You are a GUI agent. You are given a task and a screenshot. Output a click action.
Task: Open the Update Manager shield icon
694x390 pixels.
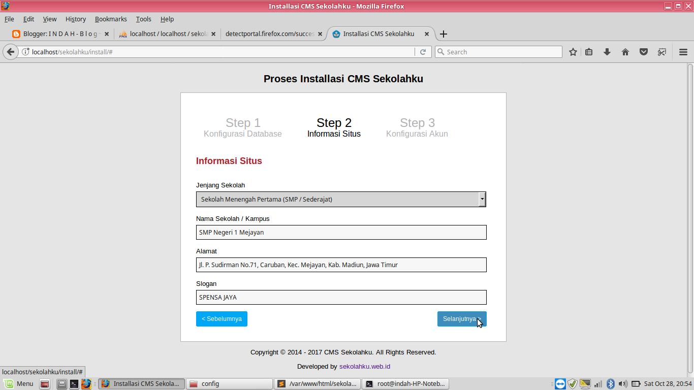click(573, 383)
